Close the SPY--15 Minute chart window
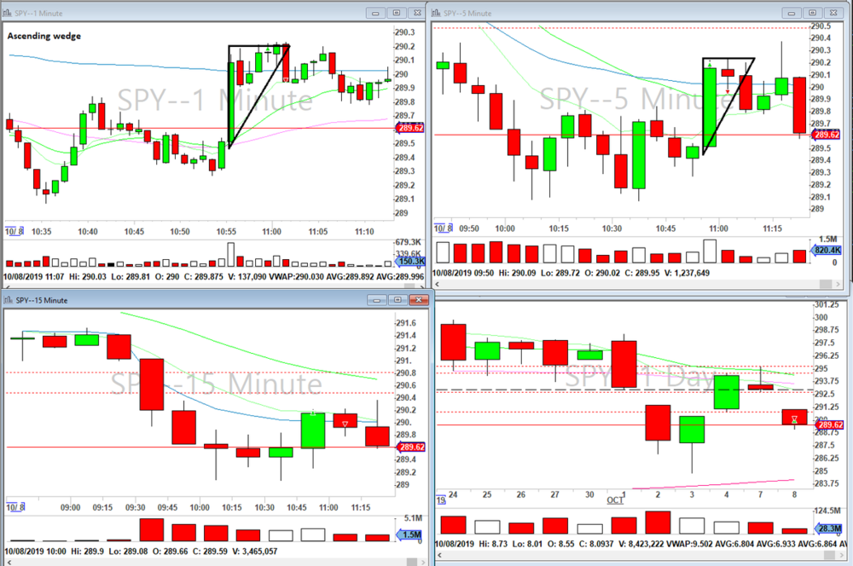Screen dimensions: 853x566 417,299
